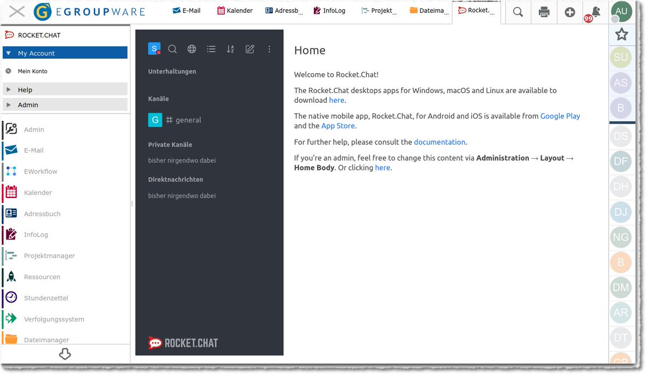Click the favorites star icon
Viewport: 646px width, 374px height.
[622, 34]
